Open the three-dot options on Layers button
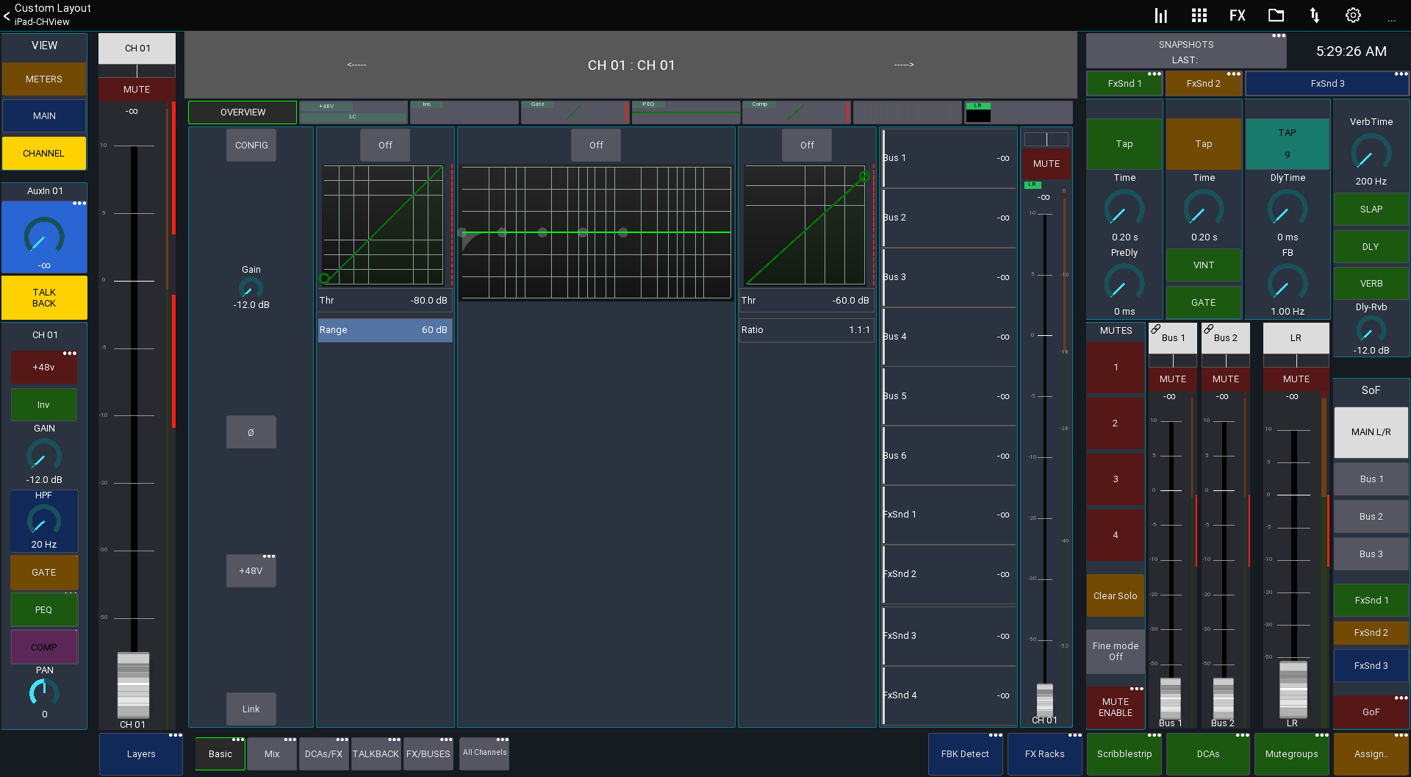This screenshot has width=1411, height=777. tap(175, 735)
